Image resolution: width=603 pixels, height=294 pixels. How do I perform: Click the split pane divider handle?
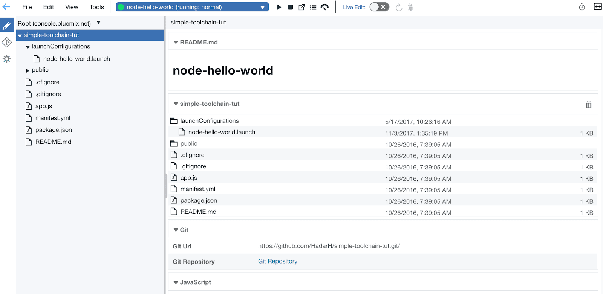tap(166, 186)
